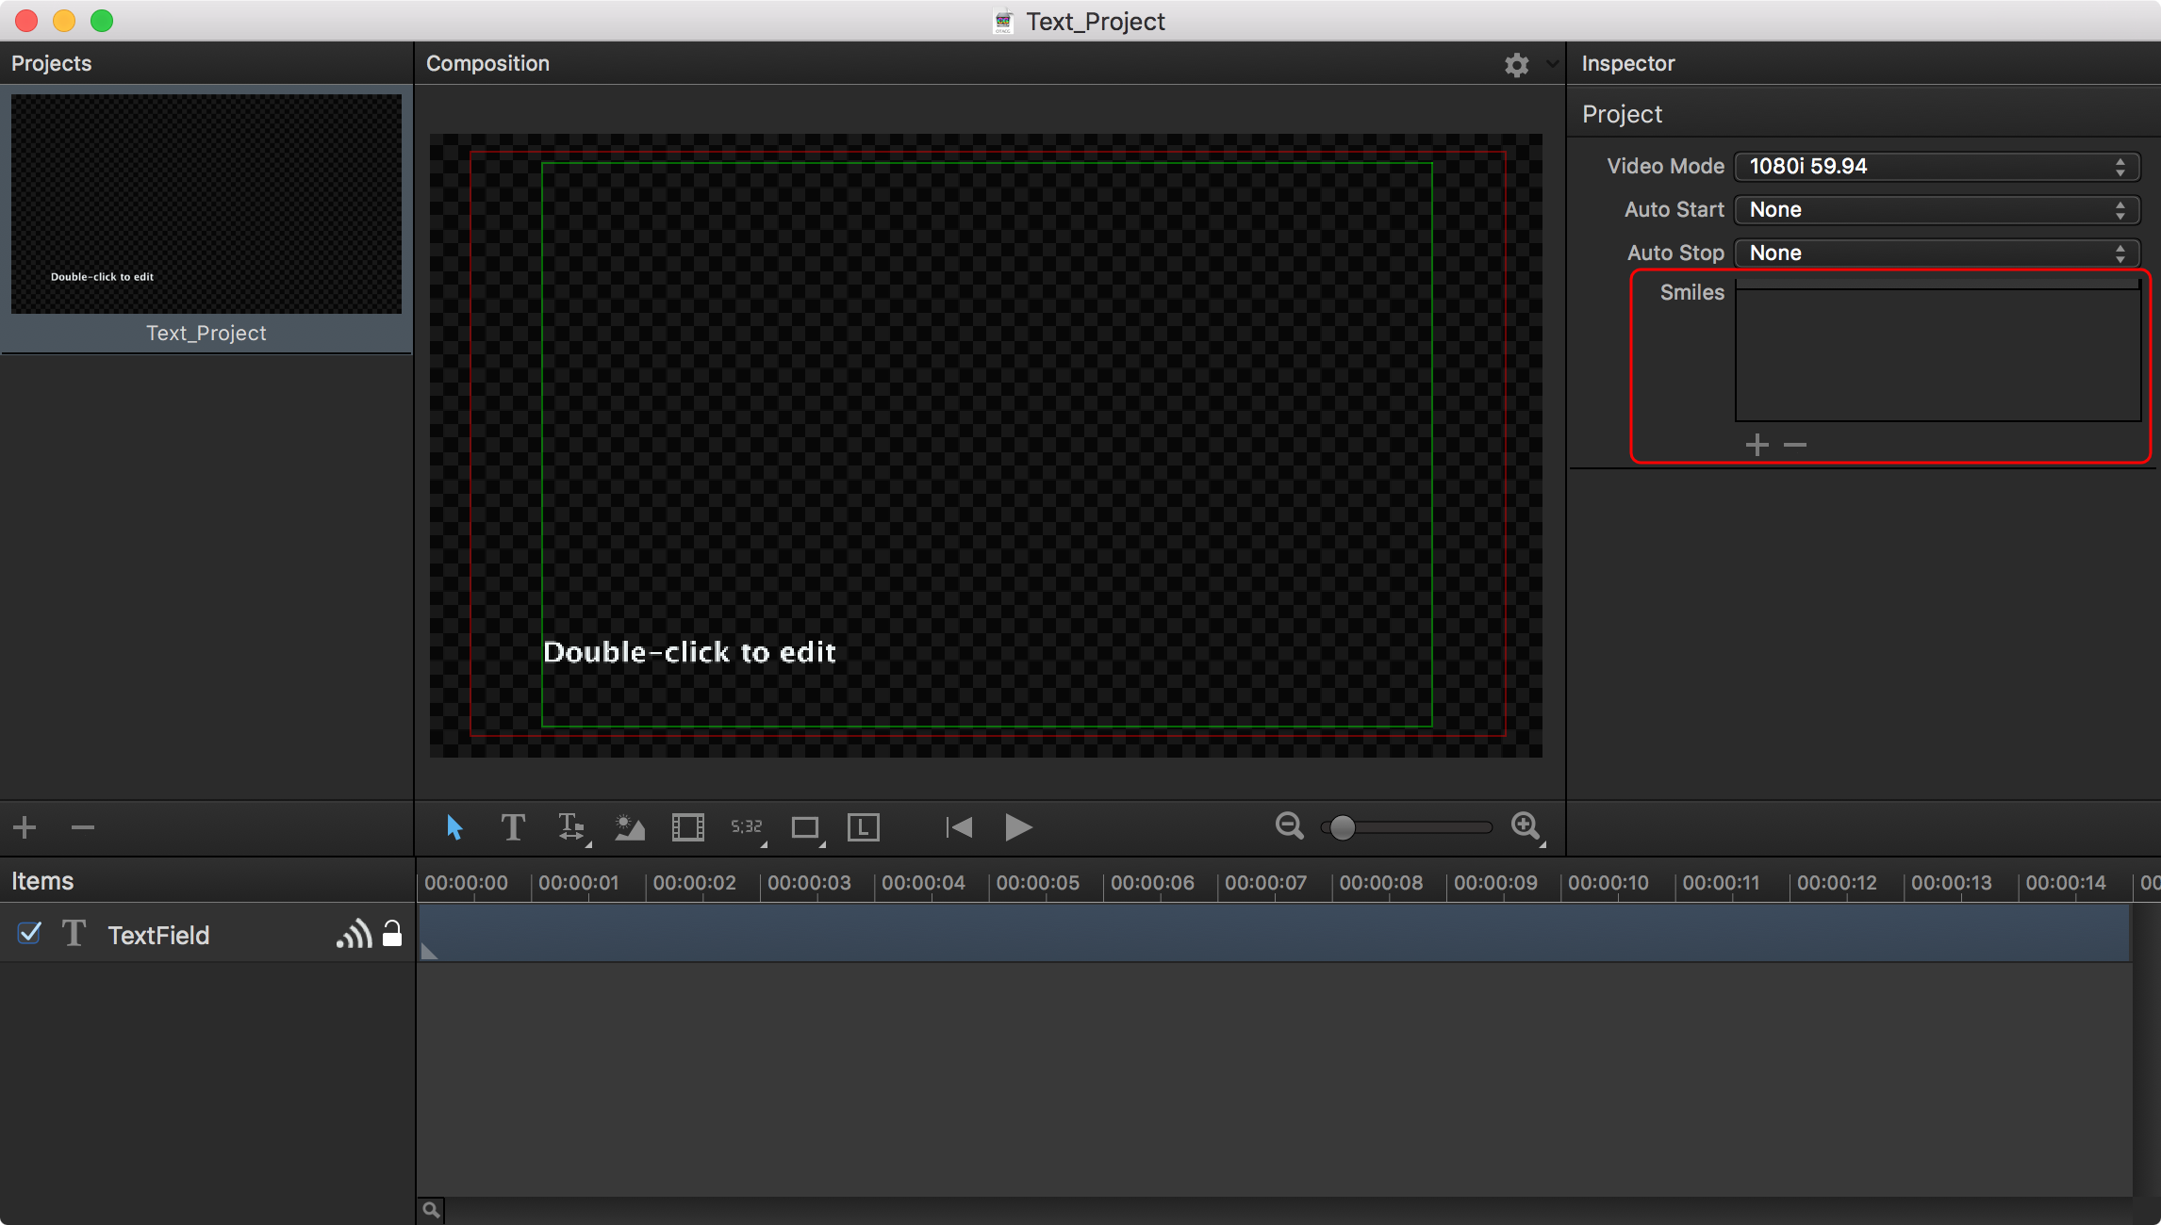Zoom out of the composition
Viewport: 2161px width, 1225px height.
pos(1289,826)
